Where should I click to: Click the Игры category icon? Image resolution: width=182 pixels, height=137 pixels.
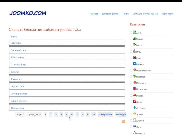pos(135,51)
